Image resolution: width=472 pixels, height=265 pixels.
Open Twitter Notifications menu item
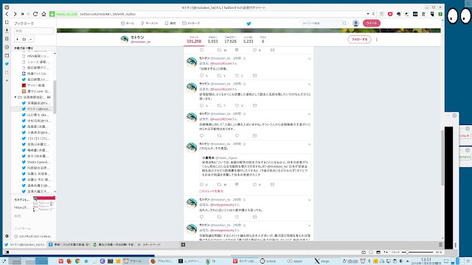coord(170,23)
